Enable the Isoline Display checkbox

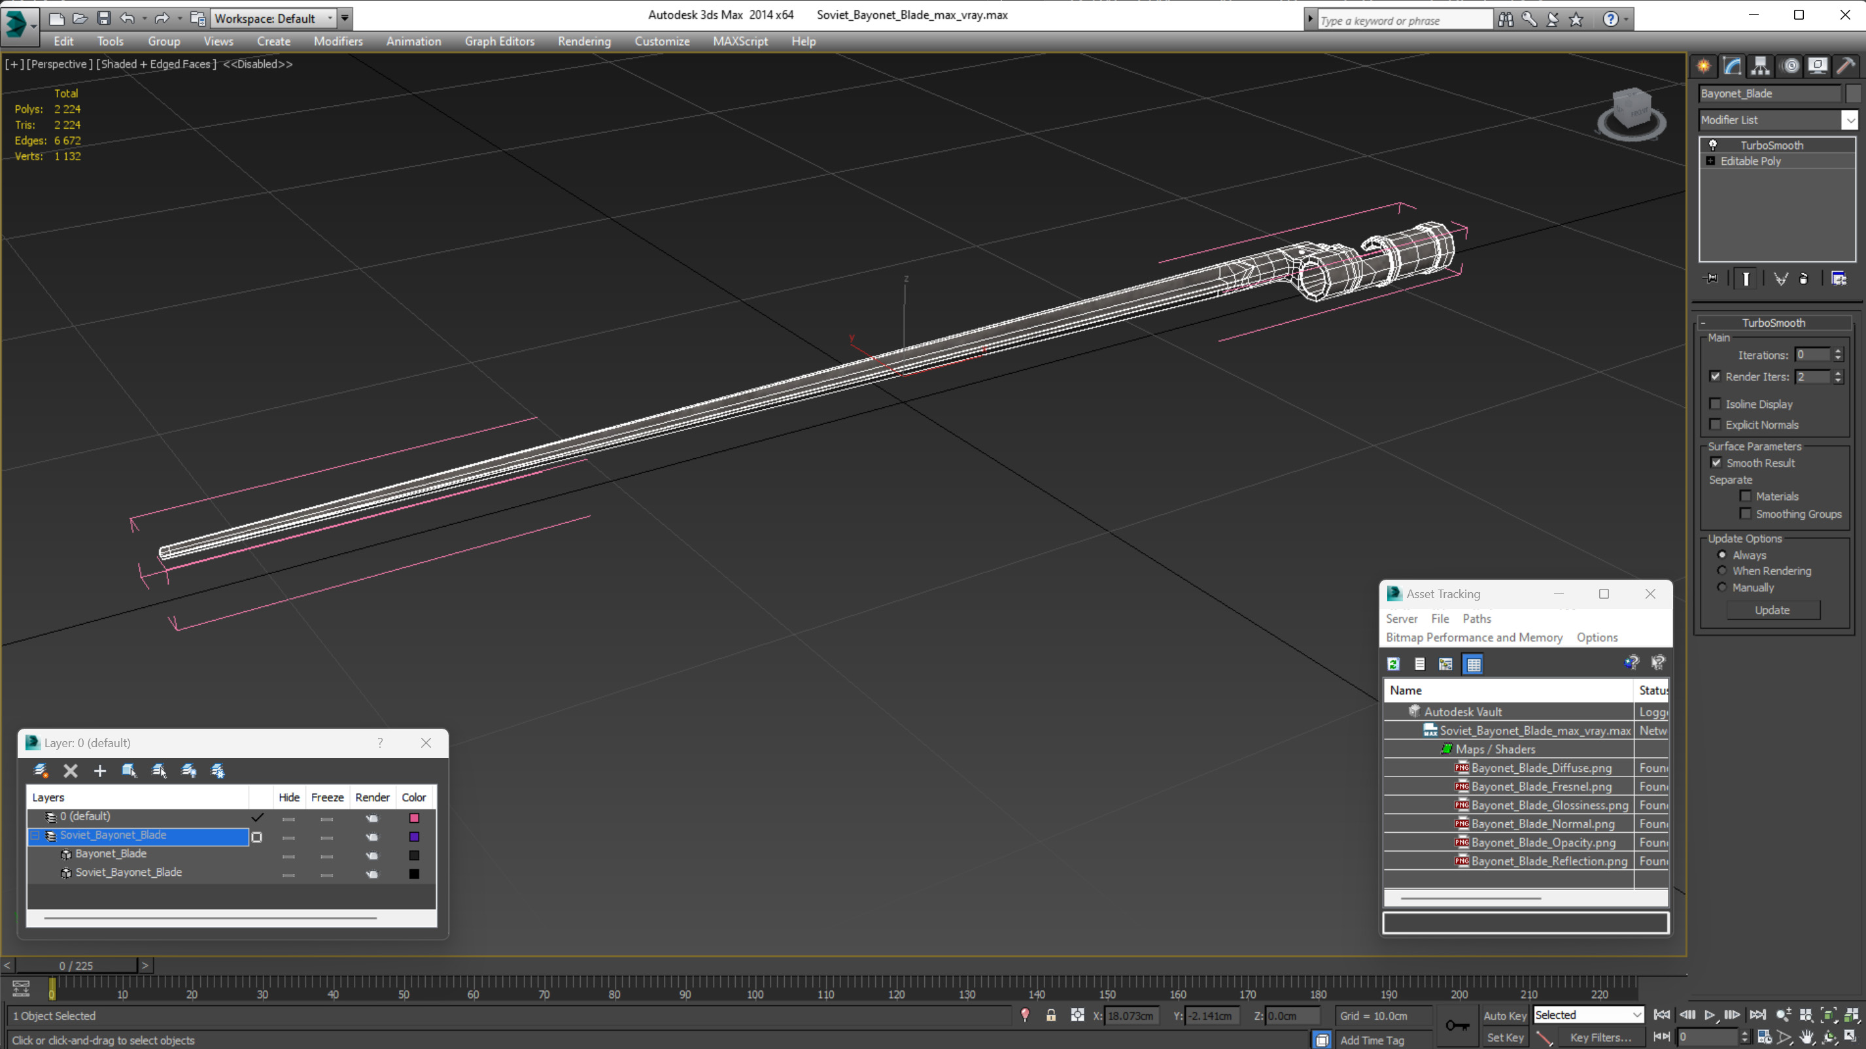1715,404
